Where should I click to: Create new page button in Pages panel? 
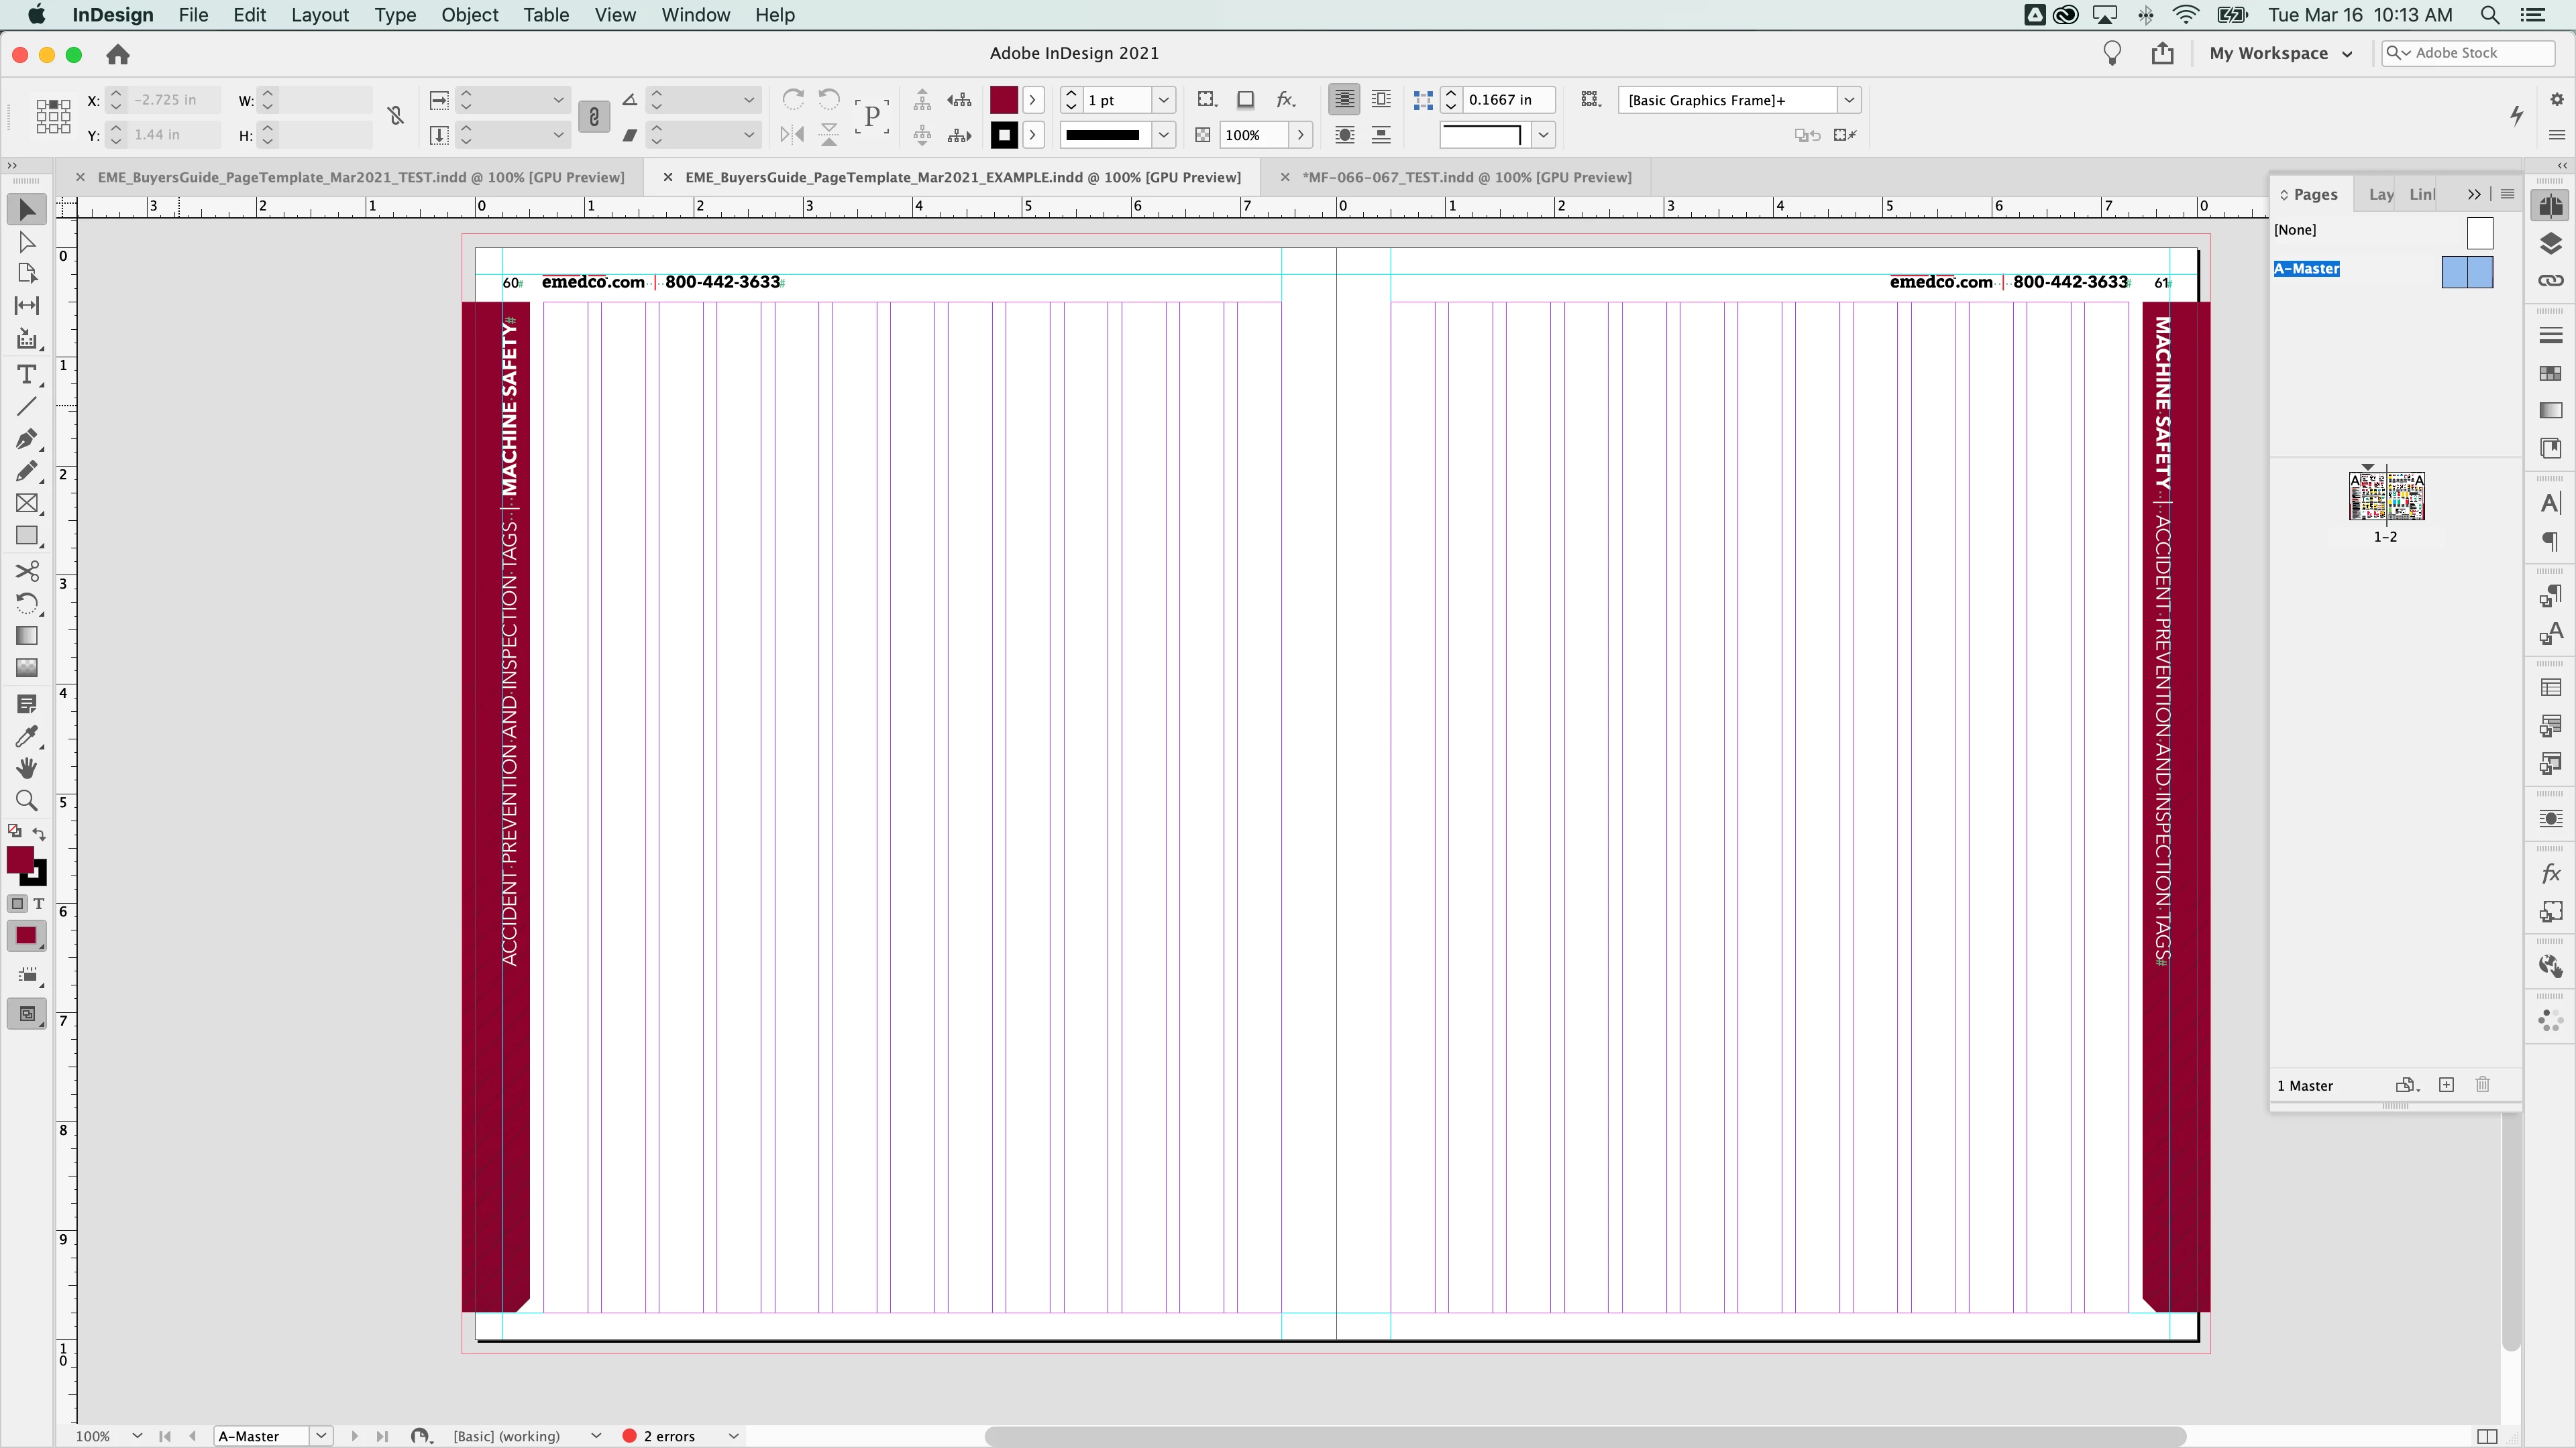pos(2446,1085)
